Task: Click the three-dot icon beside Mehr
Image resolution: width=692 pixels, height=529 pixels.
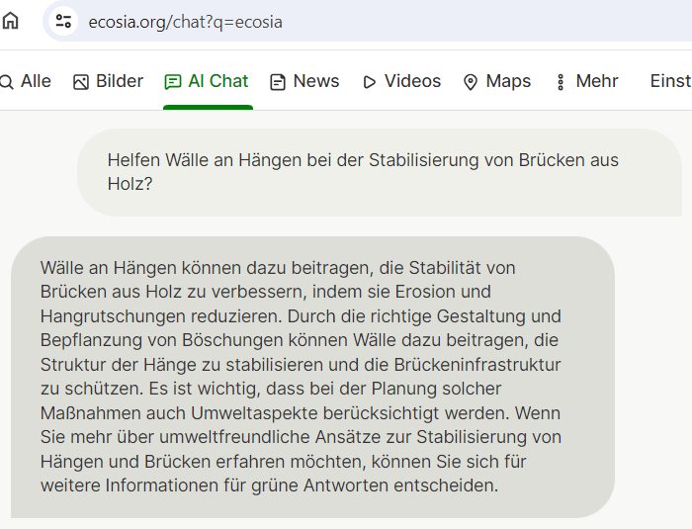Action: pos(561,82)
